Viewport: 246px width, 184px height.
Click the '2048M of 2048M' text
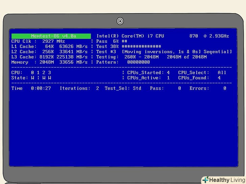pyautogui.click(x=187, y=57)
